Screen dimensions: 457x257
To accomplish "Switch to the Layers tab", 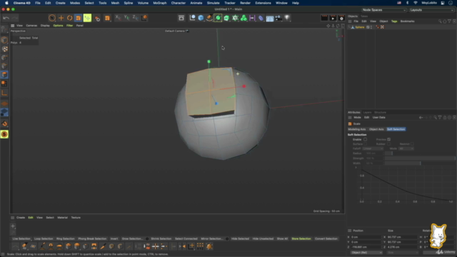I will (x=367, y=113).
